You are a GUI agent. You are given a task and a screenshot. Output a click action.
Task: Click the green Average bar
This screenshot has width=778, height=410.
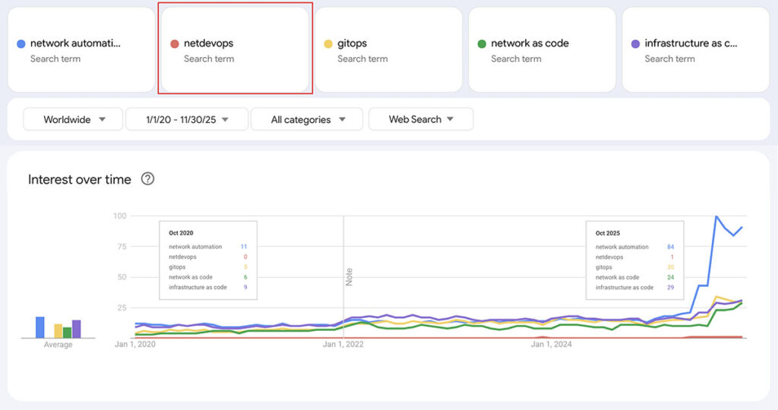point(68,333)
